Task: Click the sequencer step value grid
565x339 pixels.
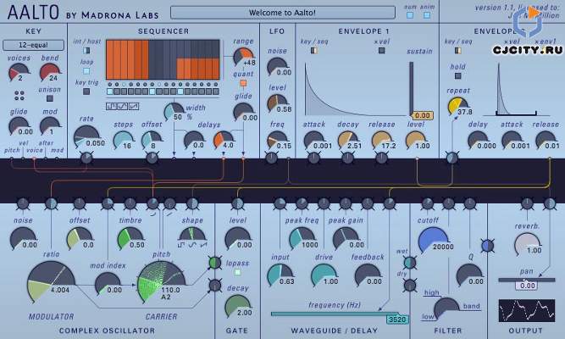Action: 163,59
